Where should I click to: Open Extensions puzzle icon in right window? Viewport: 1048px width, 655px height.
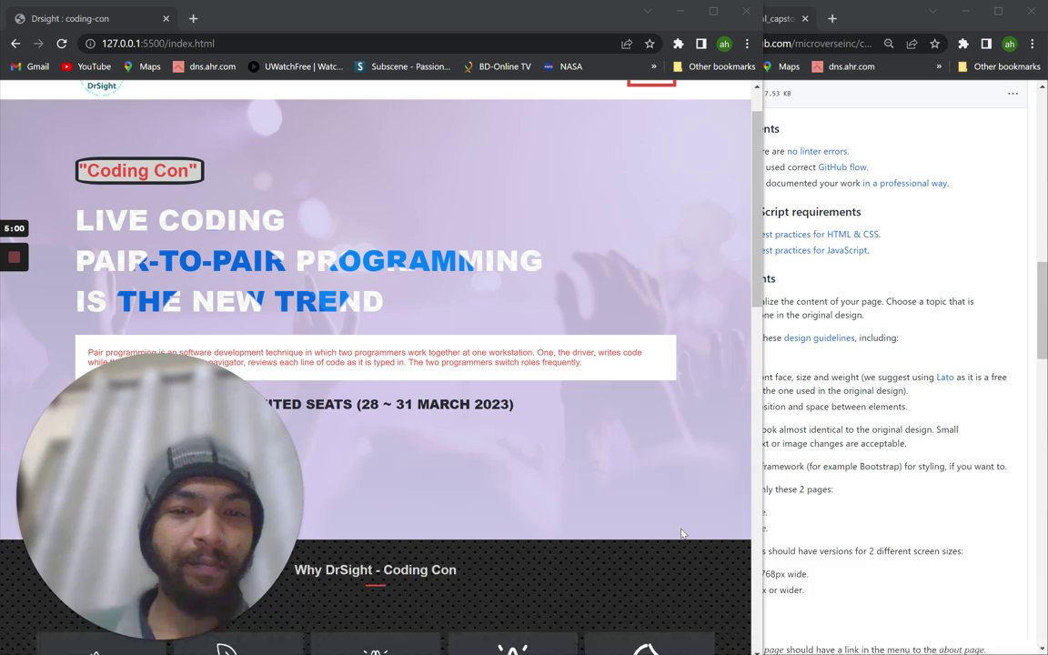963,44
